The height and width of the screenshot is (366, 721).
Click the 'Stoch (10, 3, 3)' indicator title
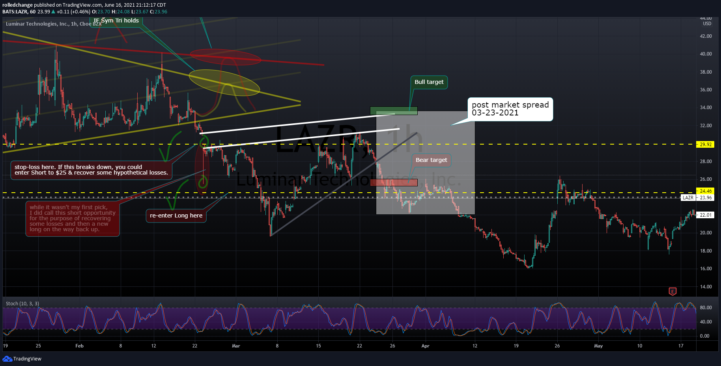[22, 303]
